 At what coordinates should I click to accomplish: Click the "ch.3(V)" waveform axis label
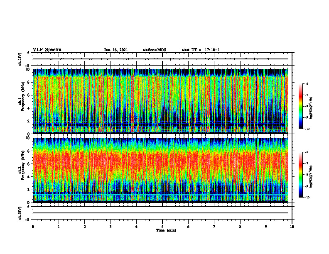tap(20, 213)
